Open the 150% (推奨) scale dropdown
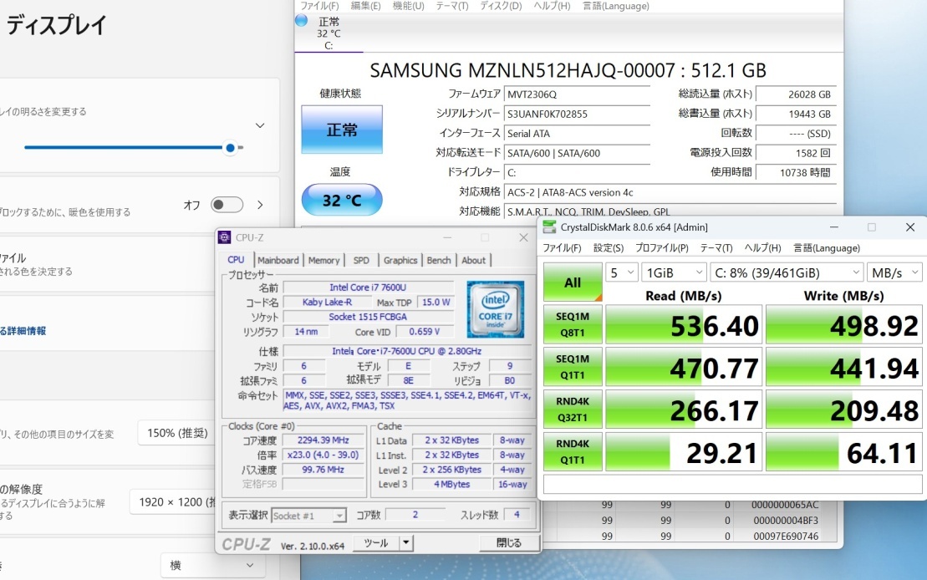Image resolution: width=927 pixels, height=580 pixels. click(176, 434)
